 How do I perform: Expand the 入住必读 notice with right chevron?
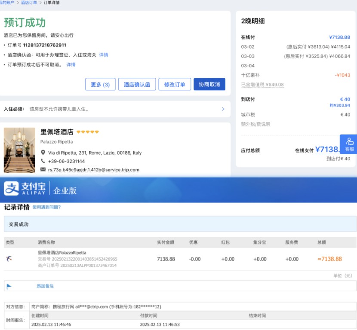(x=223, y=109)
